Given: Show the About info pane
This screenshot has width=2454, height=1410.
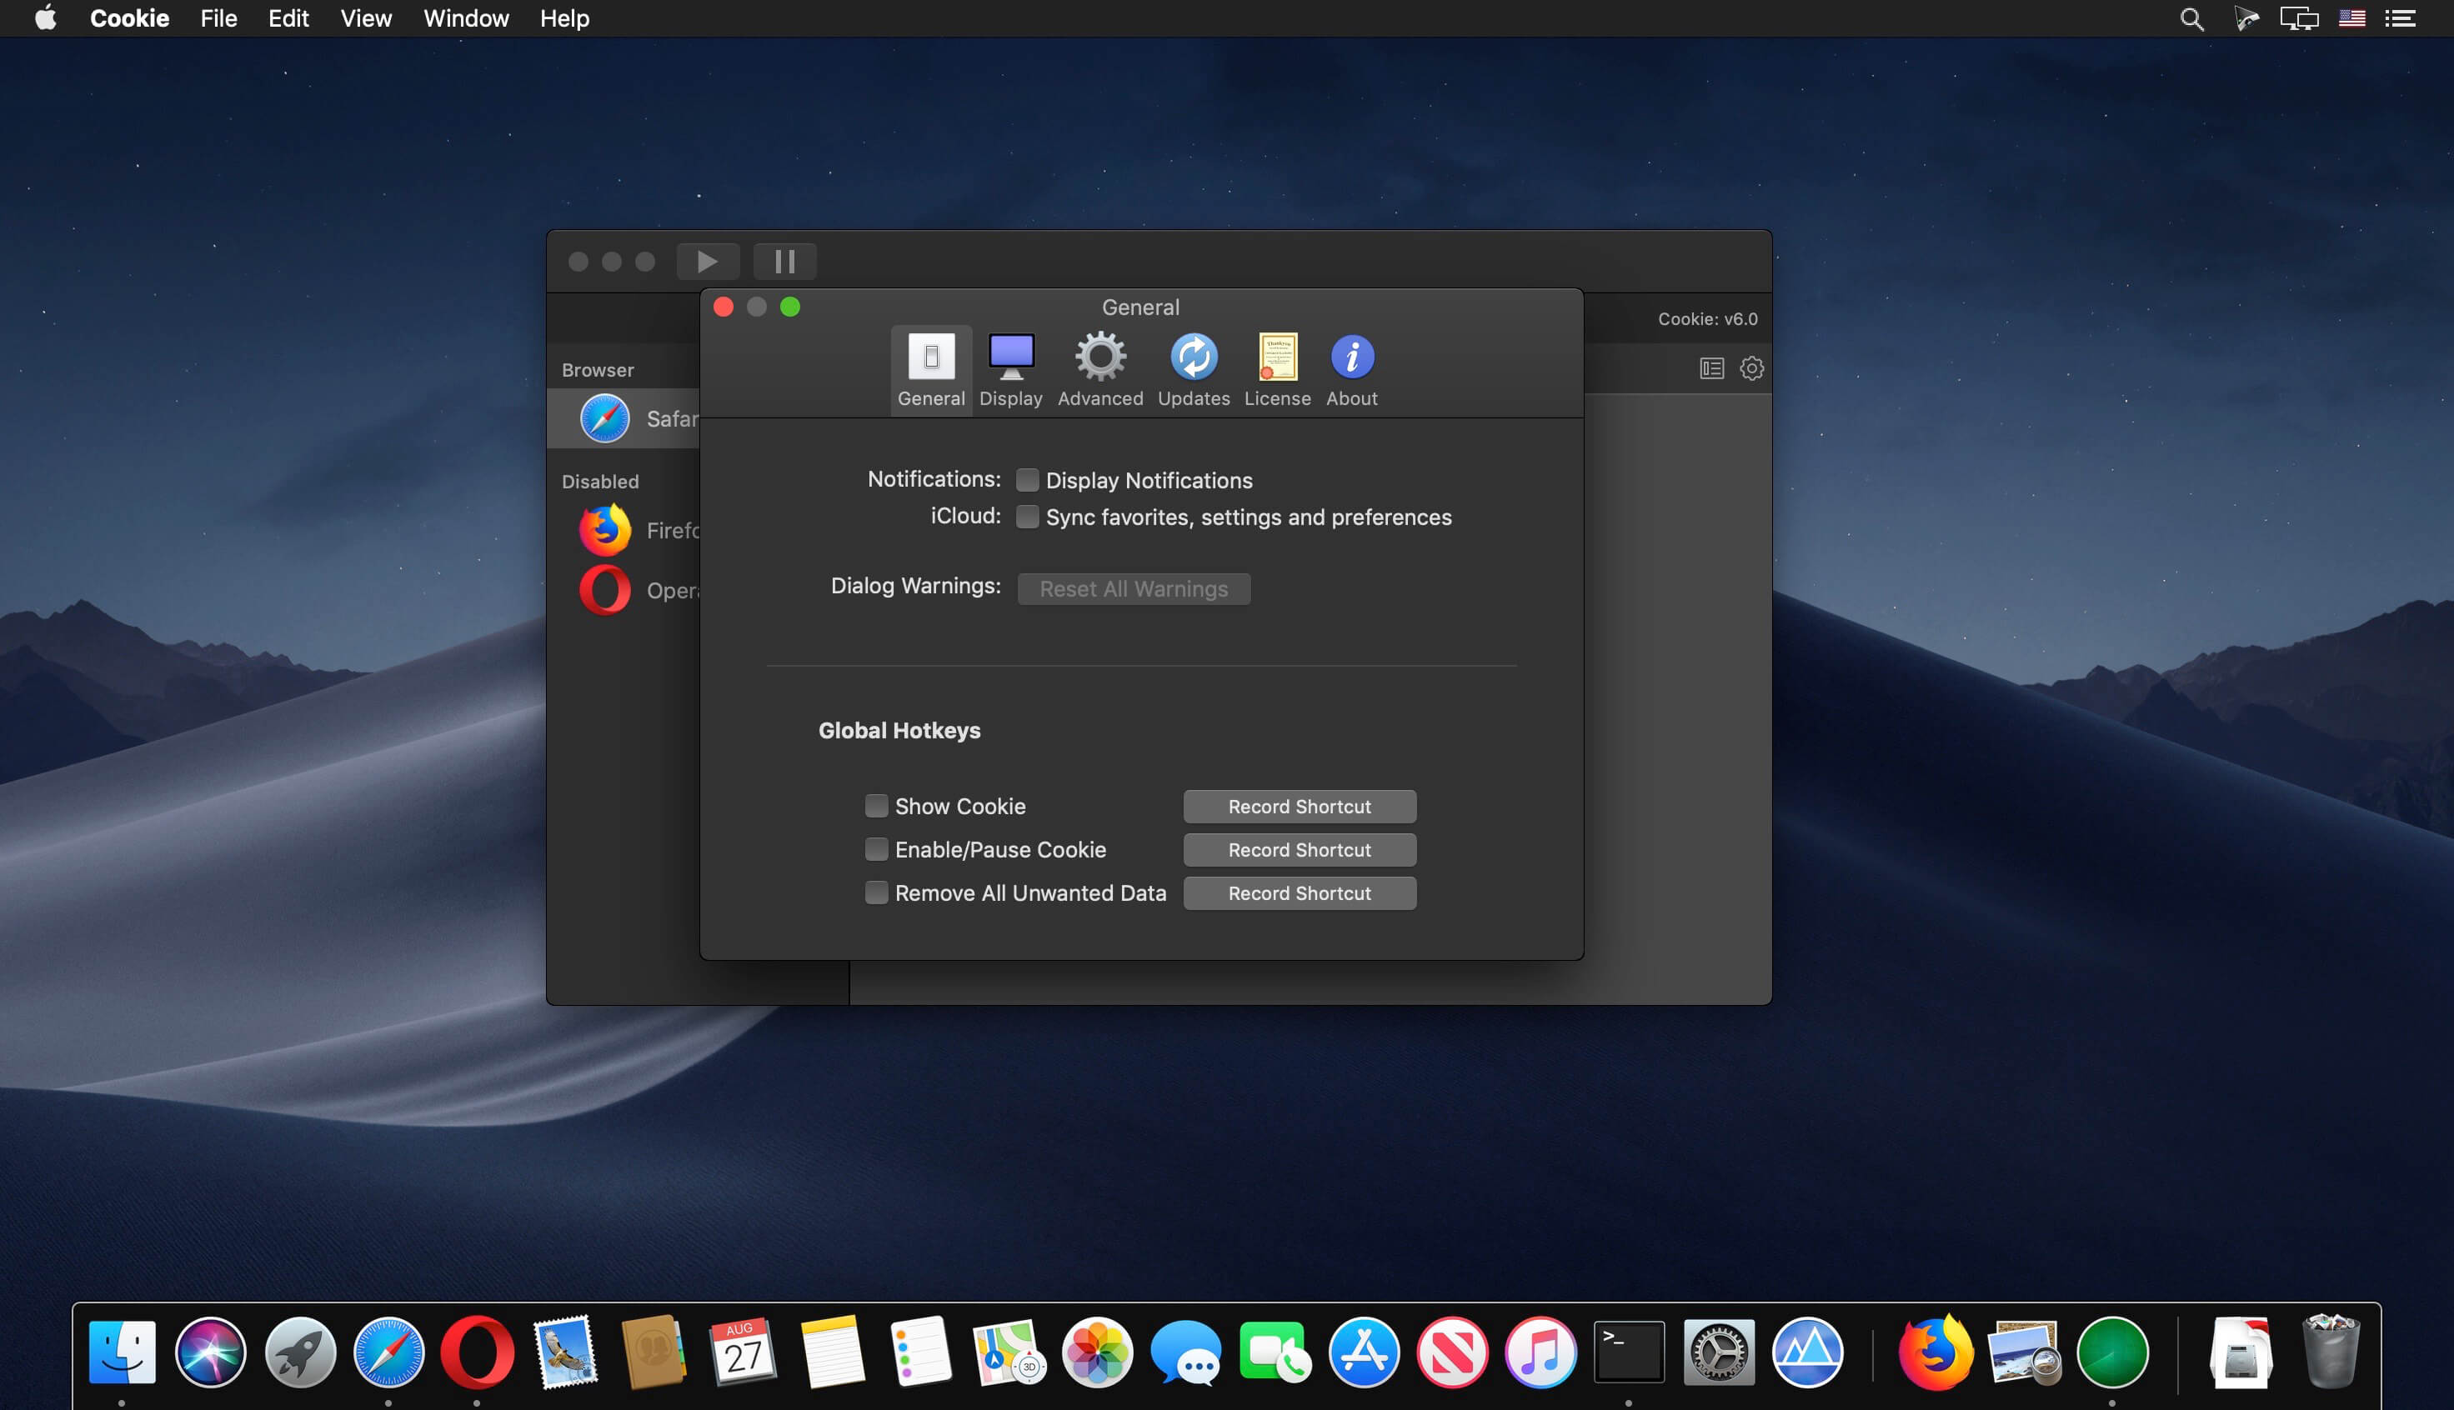Looking at the screenshot, I should click(x=1351, y=369).
